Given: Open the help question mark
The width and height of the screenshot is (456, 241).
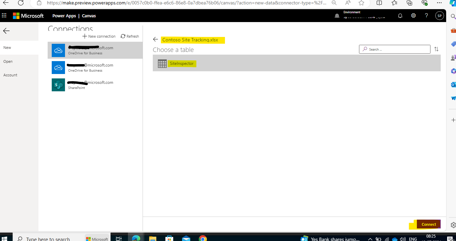Looking at the screenshot, I should click(x=426, y=16).
